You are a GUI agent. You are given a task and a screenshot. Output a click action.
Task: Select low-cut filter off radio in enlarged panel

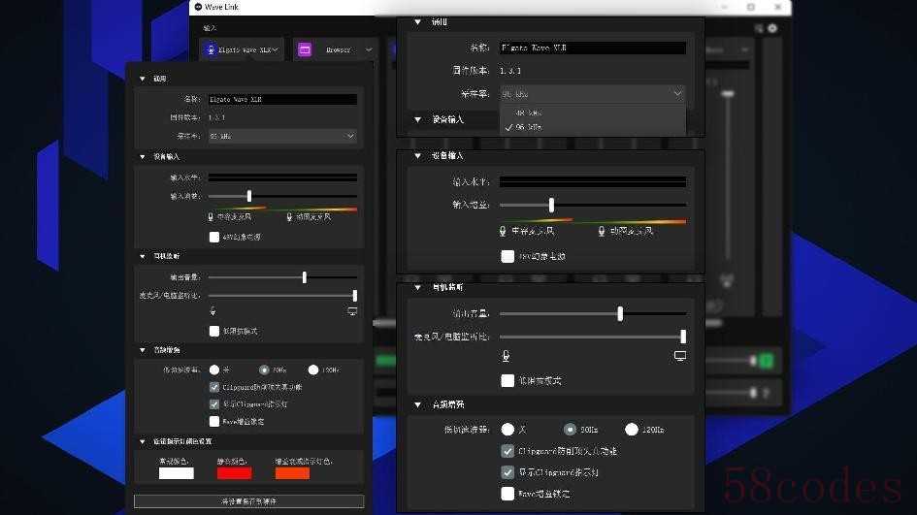[x=508, y=430]
